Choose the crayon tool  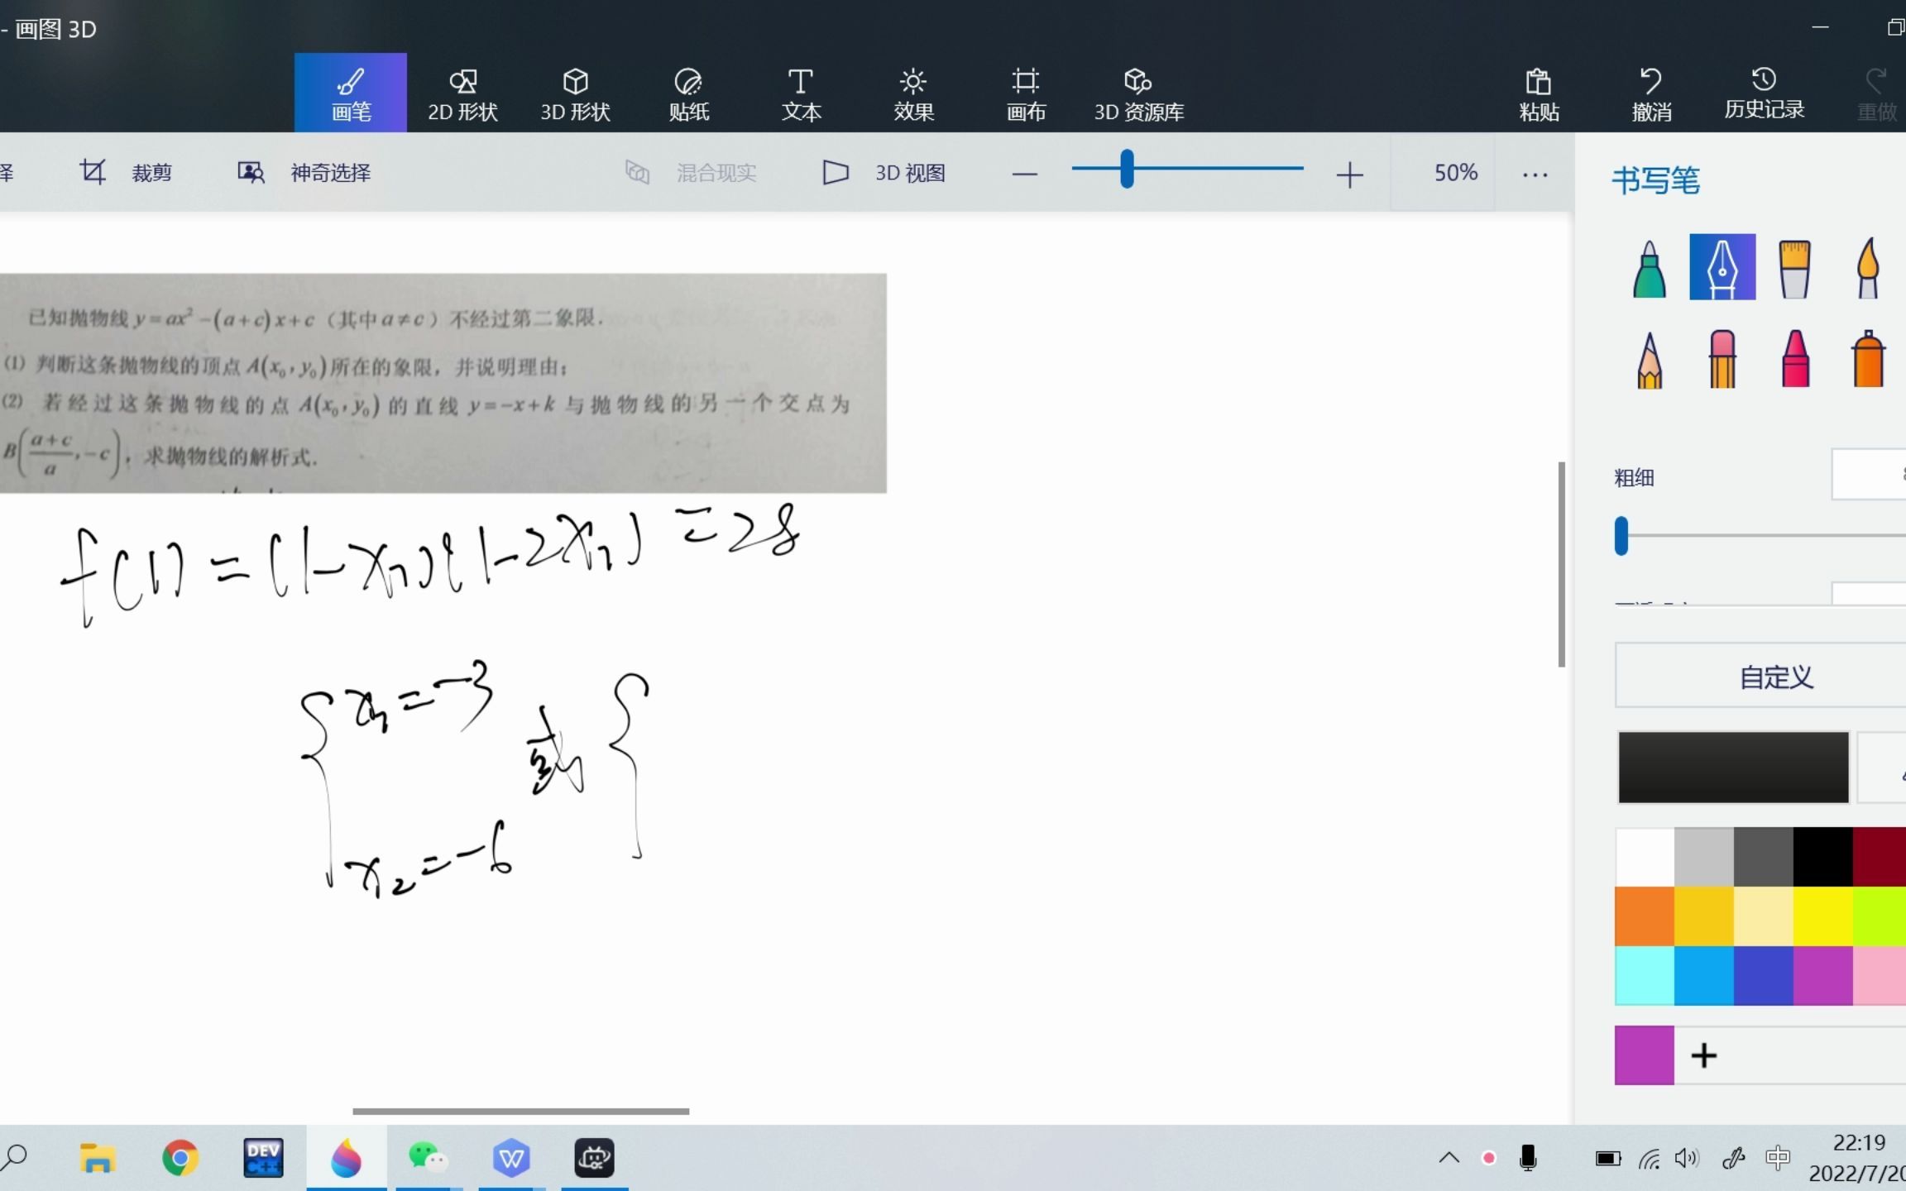coord(1795,357)
